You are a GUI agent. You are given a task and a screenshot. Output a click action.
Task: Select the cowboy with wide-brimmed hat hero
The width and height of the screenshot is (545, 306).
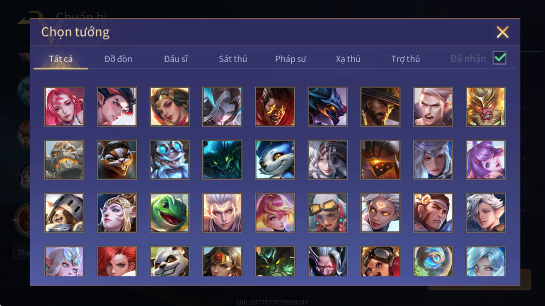click(380, 106)
